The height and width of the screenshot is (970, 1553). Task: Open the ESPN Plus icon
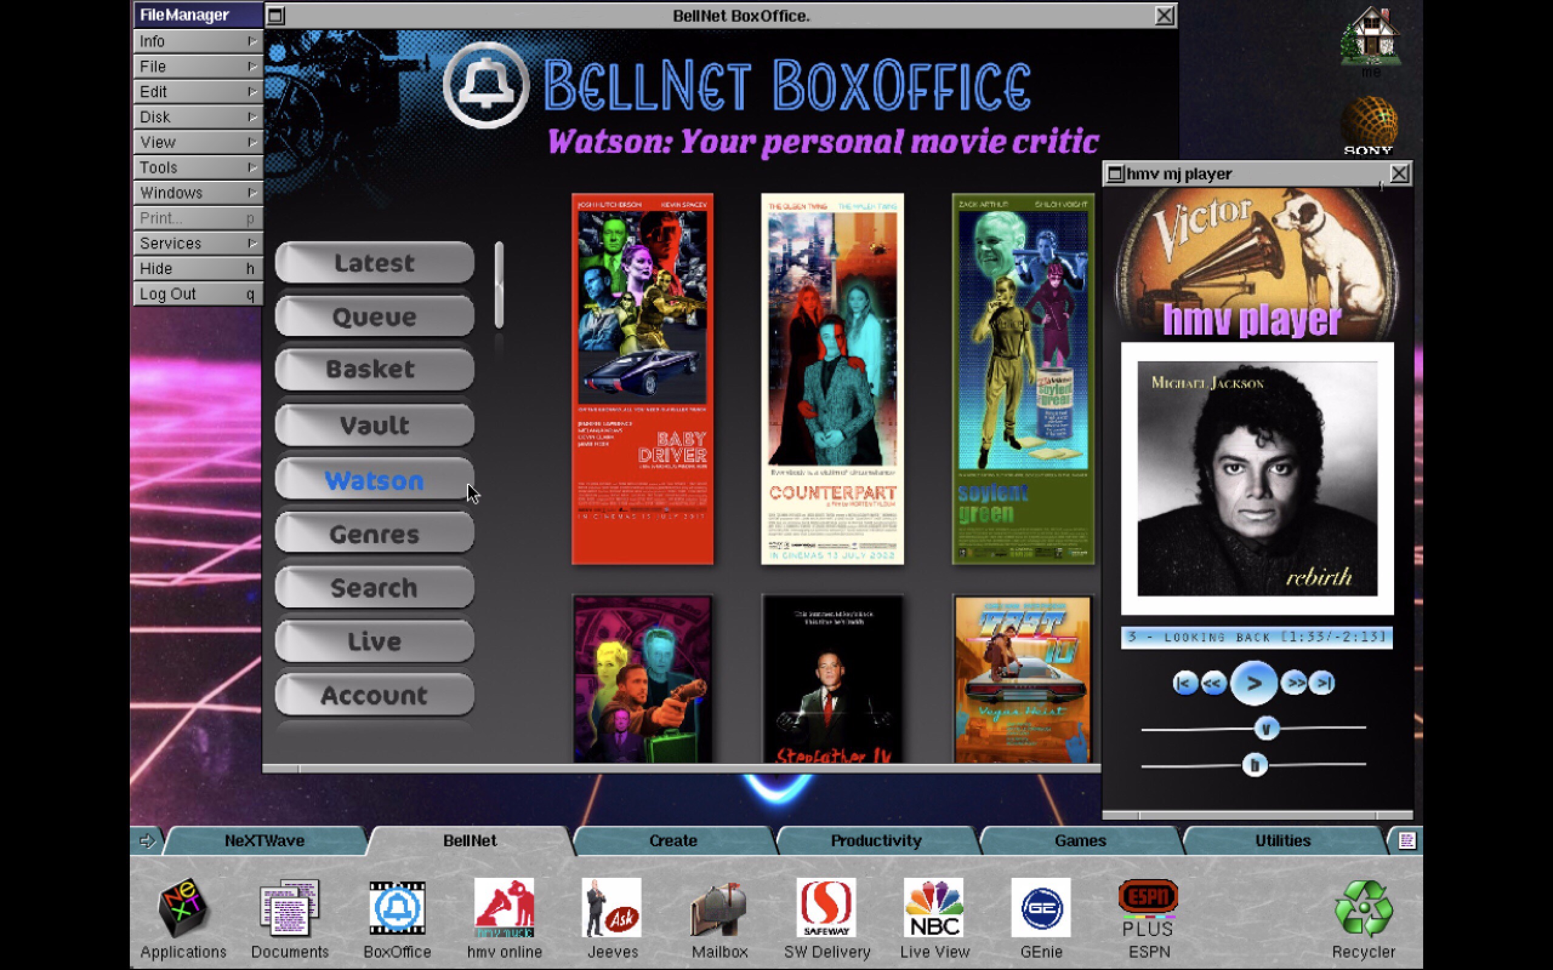[x=1148, y=908]
